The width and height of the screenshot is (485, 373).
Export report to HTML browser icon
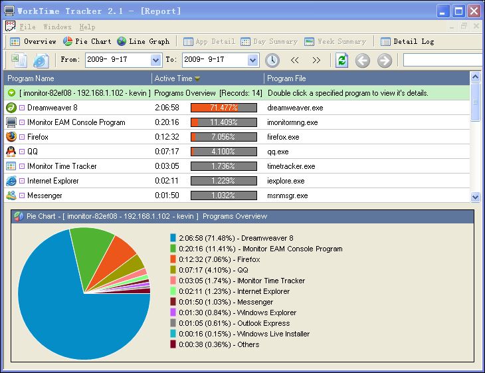tap(41, 60)
